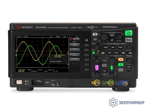The height and width of the screenshot is (110, 147).
Task: Open the Trigger menu key
Action: tap(129, 67)
